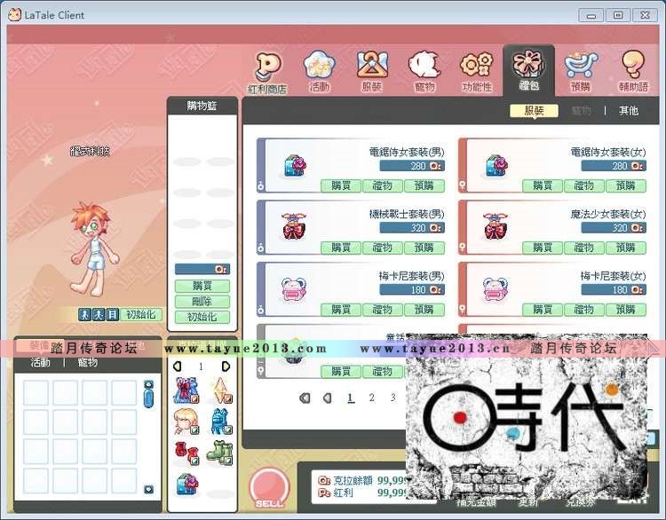The height and width of the screenshot is (520, 666).
Task: Select the blue gift box item in item slots
Action: click(186, 484)
